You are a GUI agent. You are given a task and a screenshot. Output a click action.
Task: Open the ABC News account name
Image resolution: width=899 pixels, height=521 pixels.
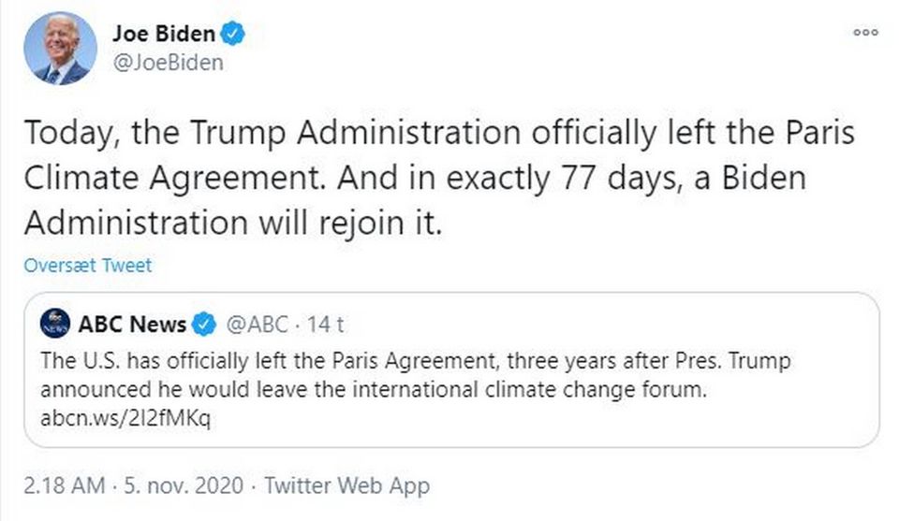132,325
